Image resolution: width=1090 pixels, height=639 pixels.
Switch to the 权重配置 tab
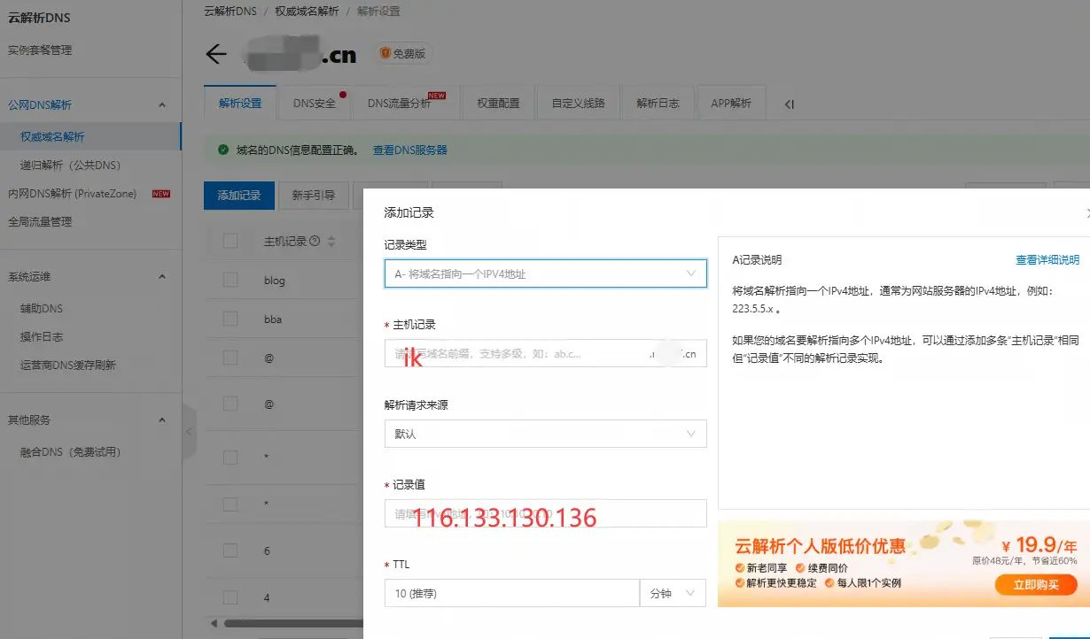pos(497,102)
